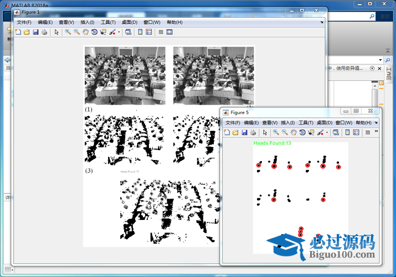
Task: Open 桌面(D) menu in Figure 5
Action: (x=325, y=123)
